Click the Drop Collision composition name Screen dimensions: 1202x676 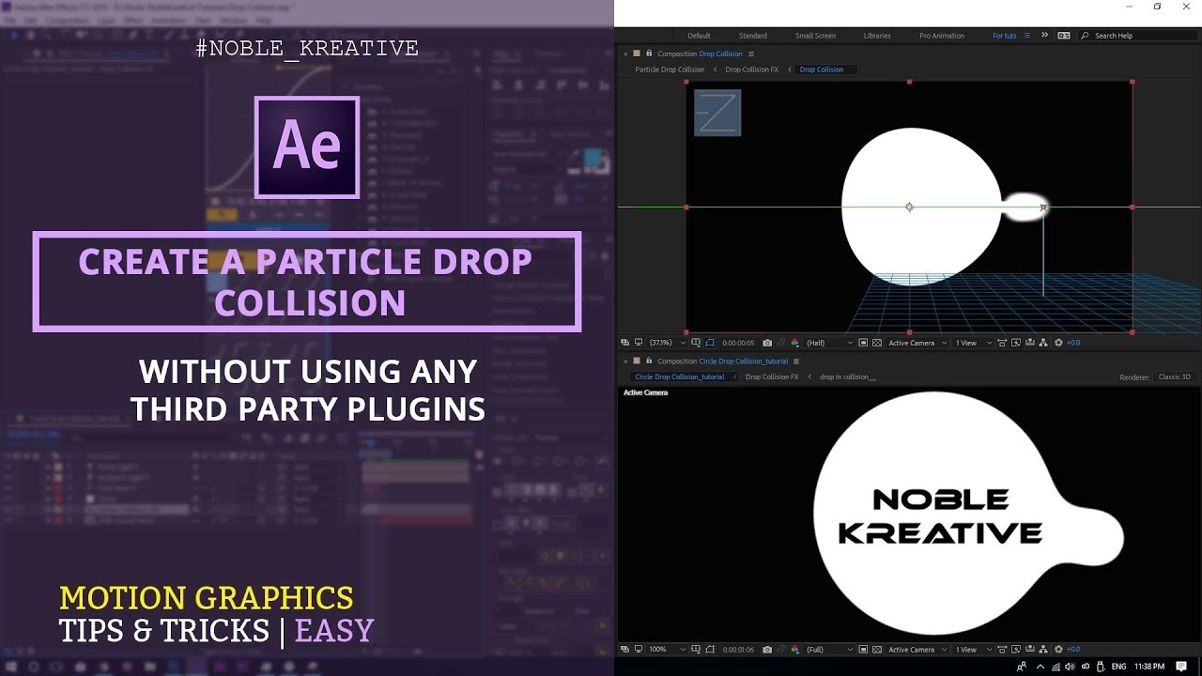(x=720, y=54)
